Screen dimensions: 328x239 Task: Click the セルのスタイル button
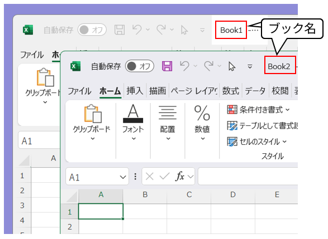[x=257, y=142]
